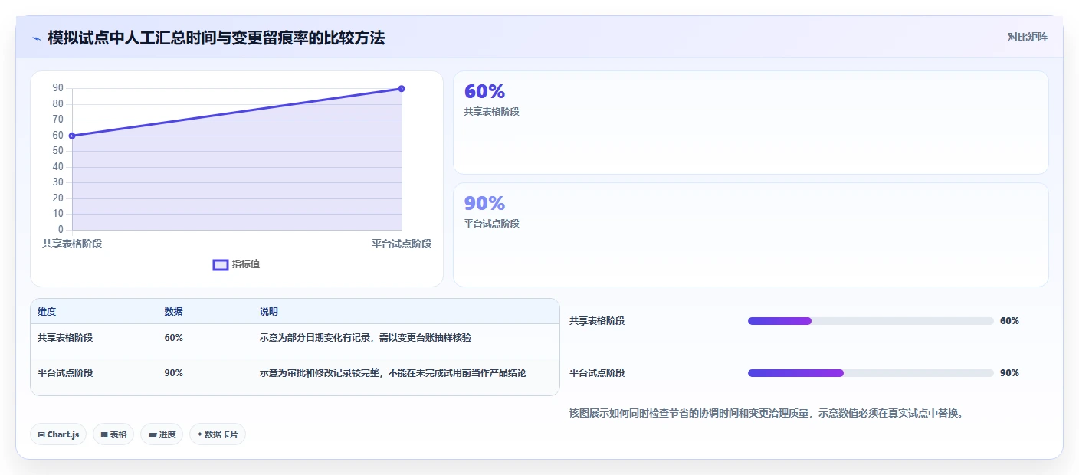Click the 60% data card value

pos(484,91)
